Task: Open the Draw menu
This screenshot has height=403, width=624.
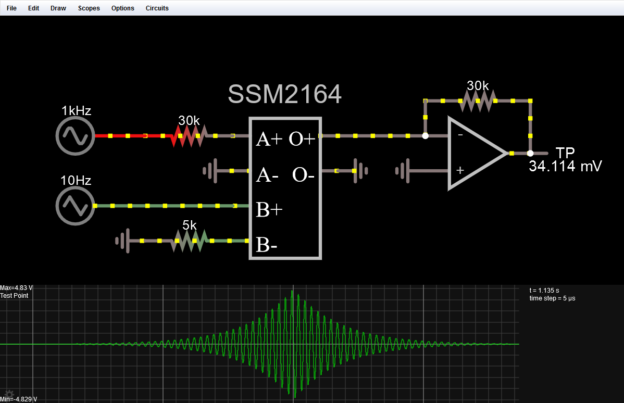Action: tap(57, 8)
